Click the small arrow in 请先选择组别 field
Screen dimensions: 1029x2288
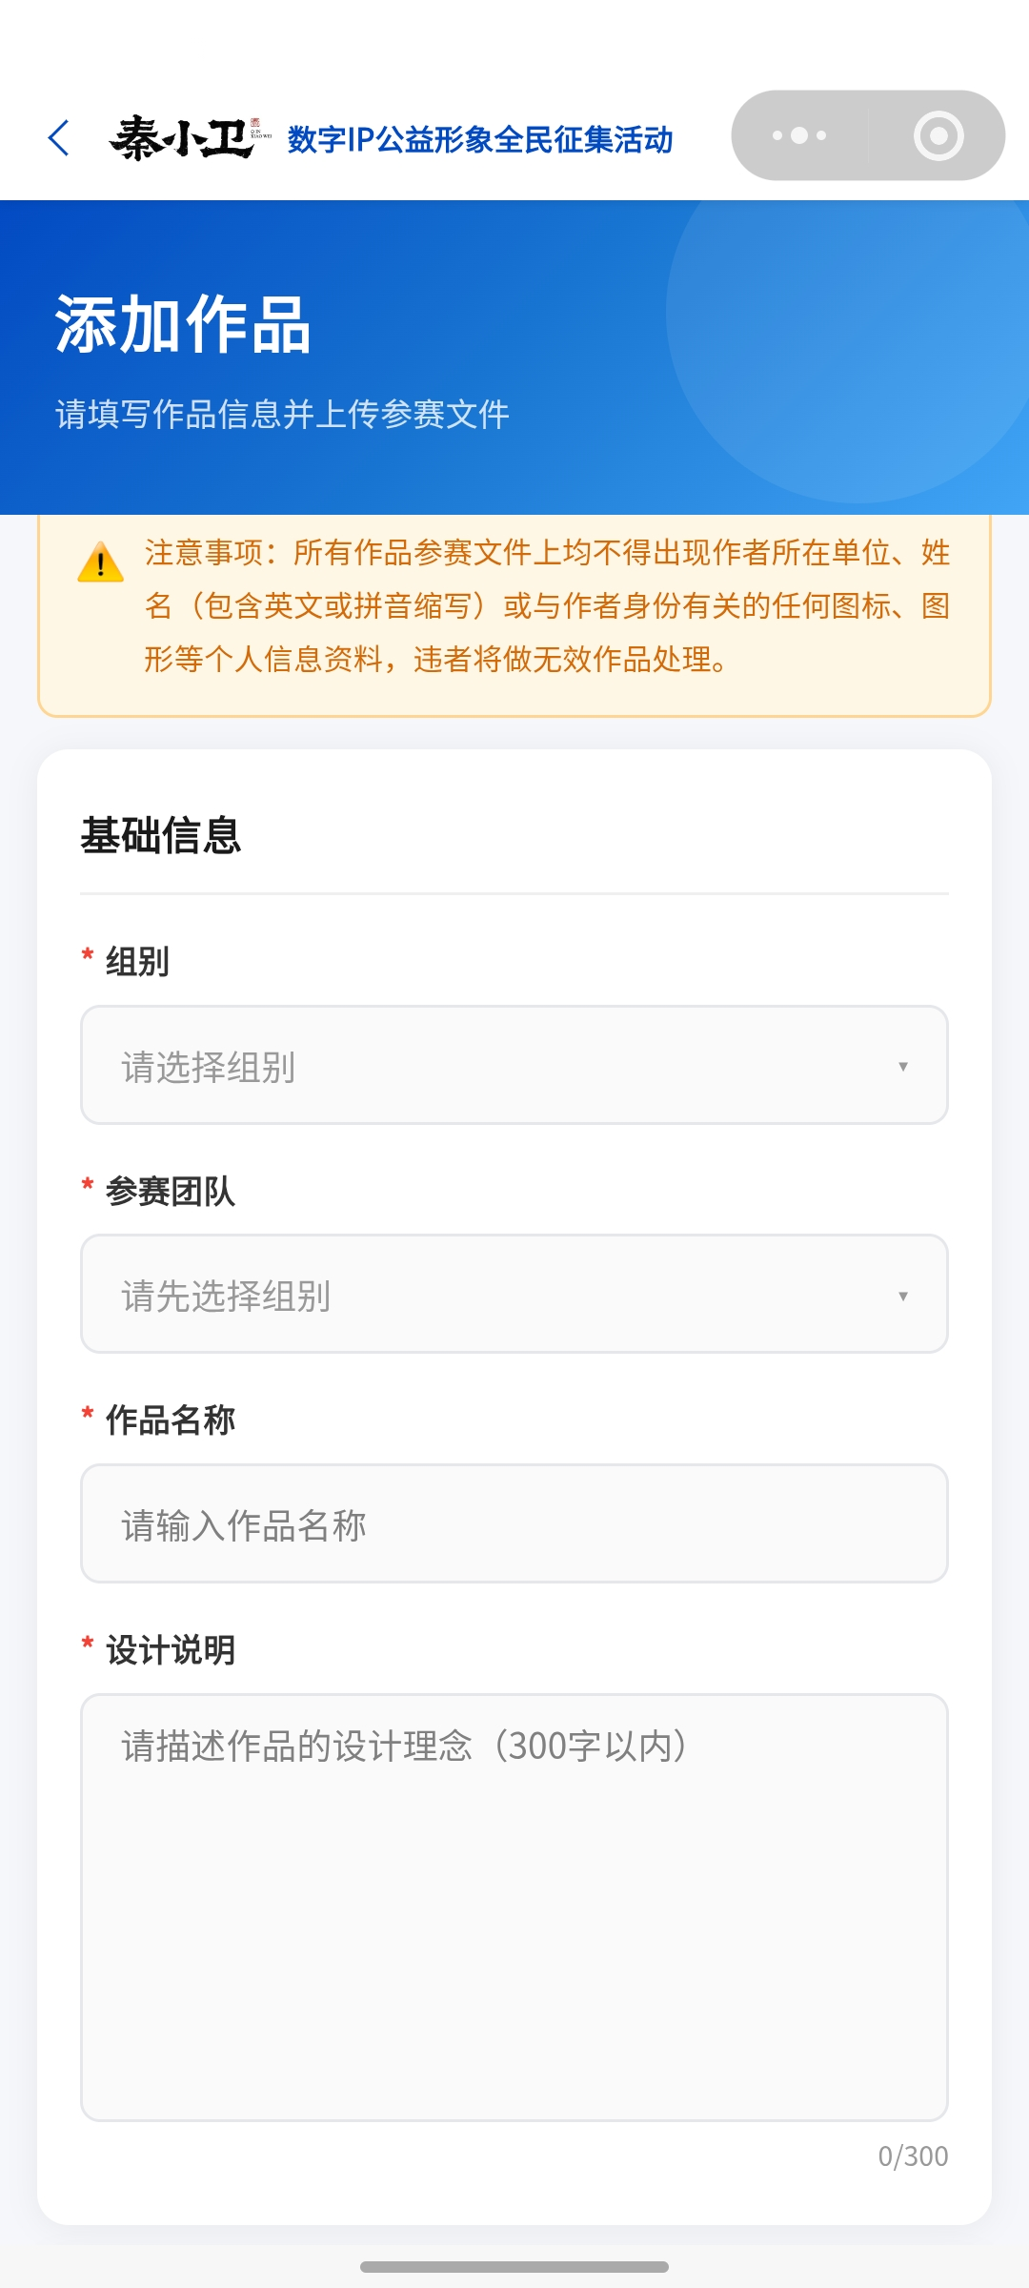(x=903, y=1296)
